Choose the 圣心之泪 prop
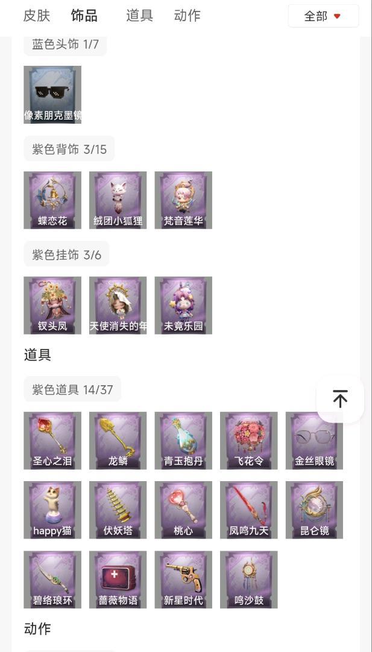 point(52,441)
